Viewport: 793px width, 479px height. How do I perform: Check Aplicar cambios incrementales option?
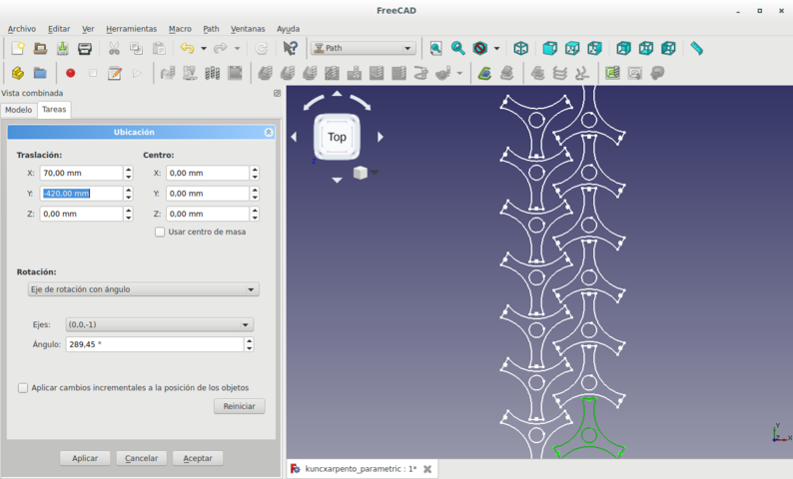[x=23, y=387]
